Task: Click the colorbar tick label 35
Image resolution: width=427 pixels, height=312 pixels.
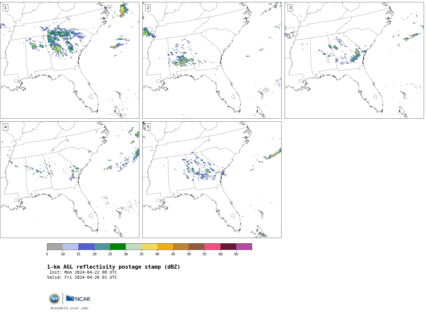Action: tap(141, 254)
